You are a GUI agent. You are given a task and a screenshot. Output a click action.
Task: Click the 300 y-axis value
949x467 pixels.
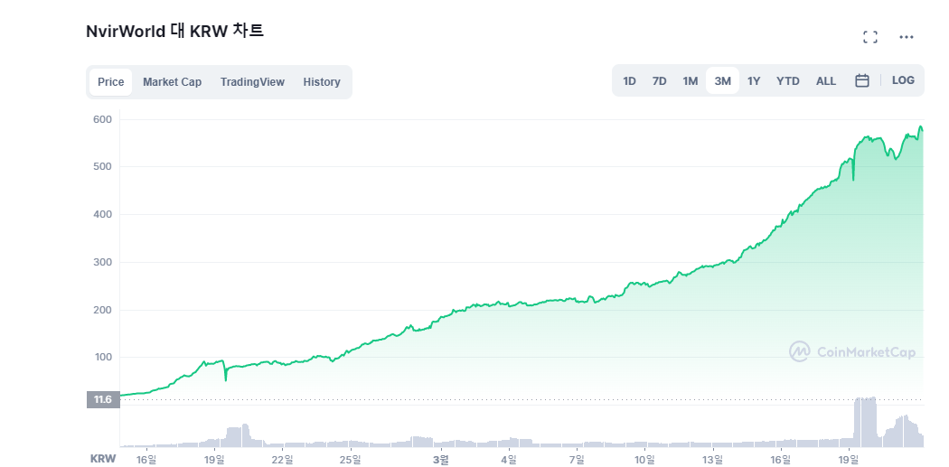pos(104,263)
